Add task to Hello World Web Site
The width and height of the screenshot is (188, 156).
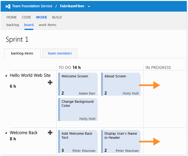click(x=50, y=82)
